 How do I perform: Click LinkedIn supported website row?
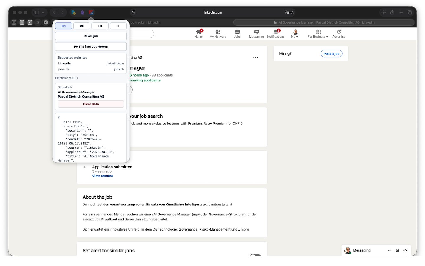tap(91, 63)
